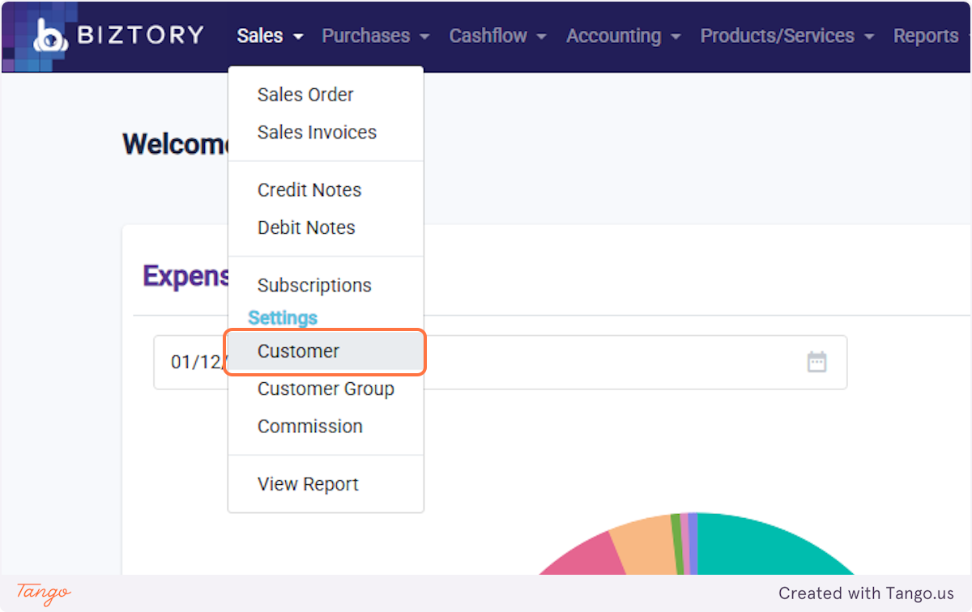Viewport: 972px width, 612px height.
Task: Expand the Purchases menu
Action: click(376, 36)
